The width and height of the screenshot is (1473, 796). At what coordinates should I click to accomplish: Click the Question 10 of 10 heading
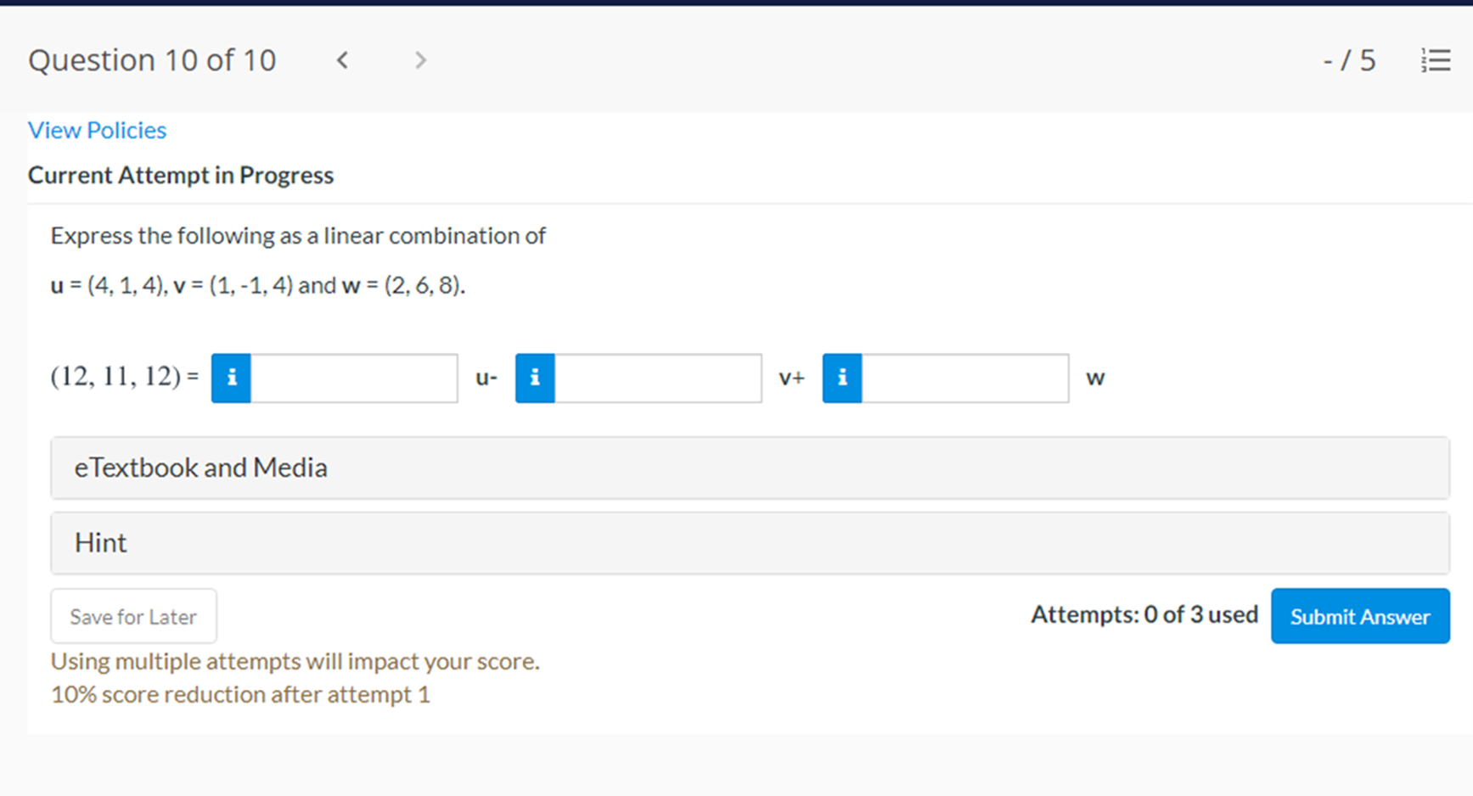[152, 59]
